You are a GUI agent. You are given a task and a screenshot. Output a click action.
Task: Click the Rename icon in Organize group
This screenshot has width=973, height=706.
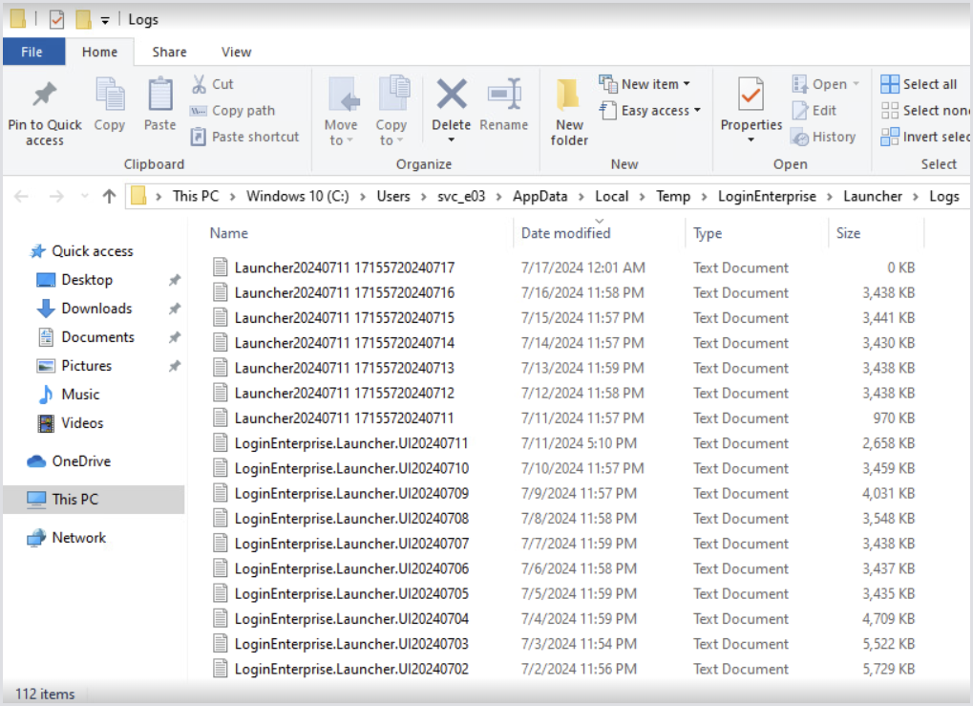click(503, 96)
